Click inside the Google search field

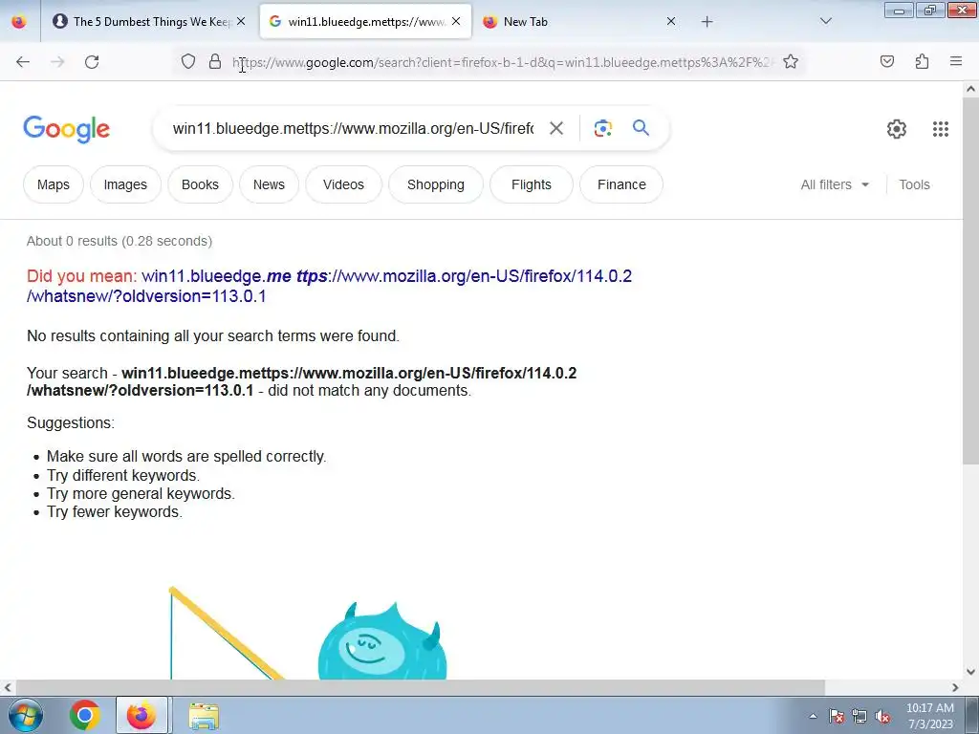tap(353, 128)
